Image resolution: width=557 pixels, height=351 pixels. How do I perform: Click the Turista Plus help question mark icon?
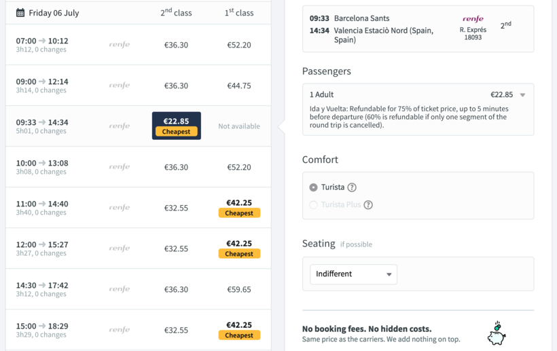point(368,205)
